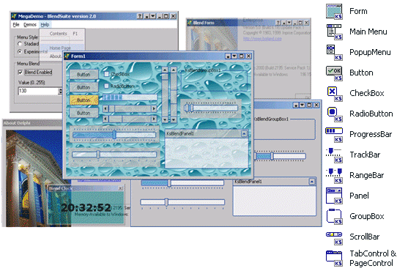Click the trackbar thumb above KsBlendPanel1
Viewport: 397px width, 271px height.
click(x=189, y=108)
